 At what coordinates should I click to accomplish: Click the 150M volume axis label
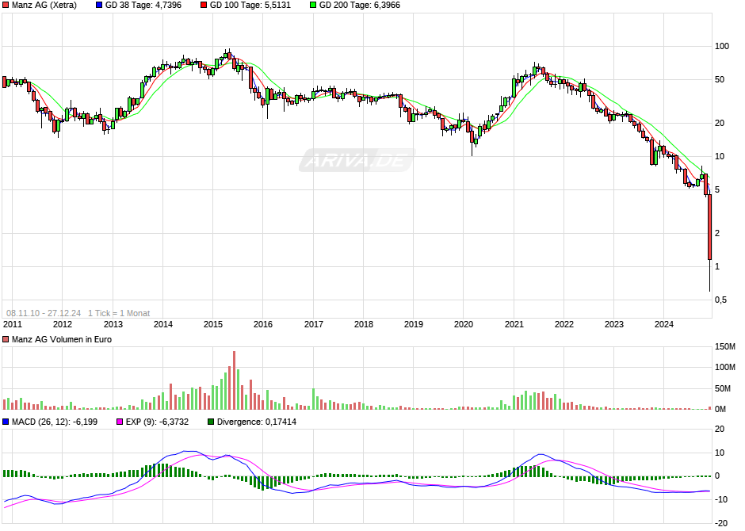725,346
